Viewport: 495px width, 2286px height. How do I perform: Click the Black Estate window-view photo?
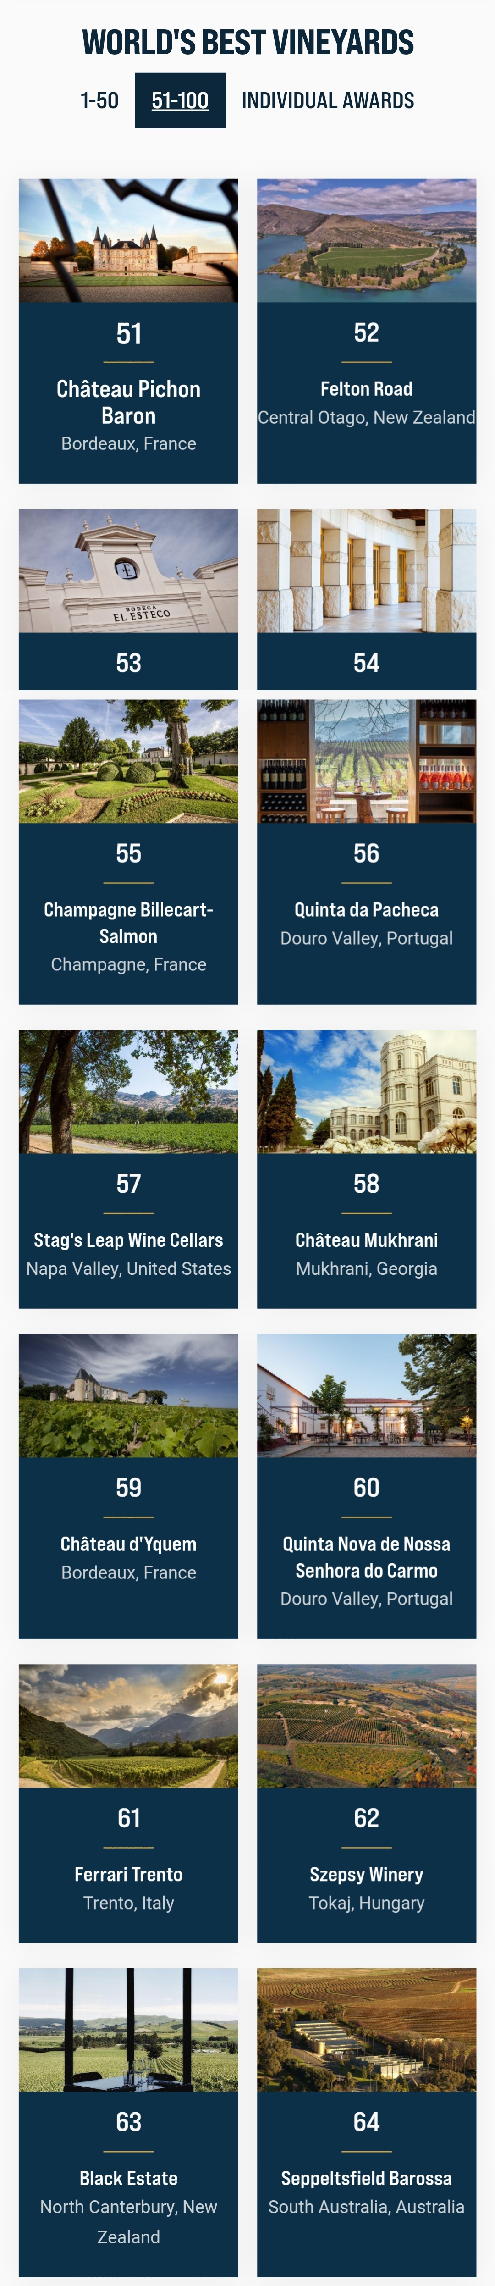(x=129, y=2030)
